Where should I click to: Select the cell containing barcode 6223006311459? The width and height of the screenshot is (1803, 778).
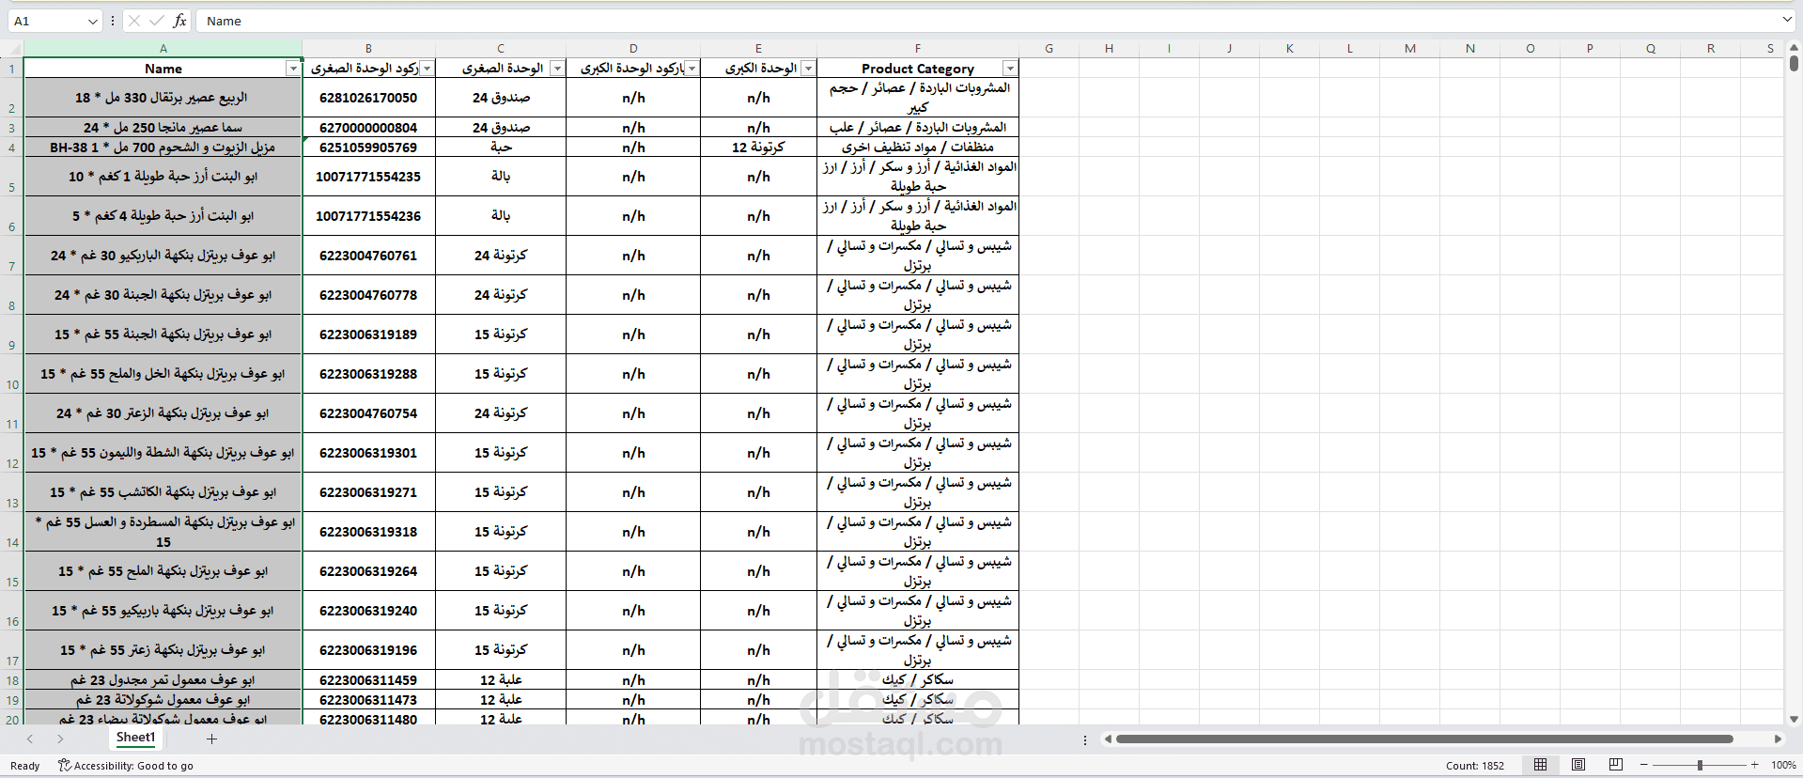pyautogui.click(x=368, y=680)
